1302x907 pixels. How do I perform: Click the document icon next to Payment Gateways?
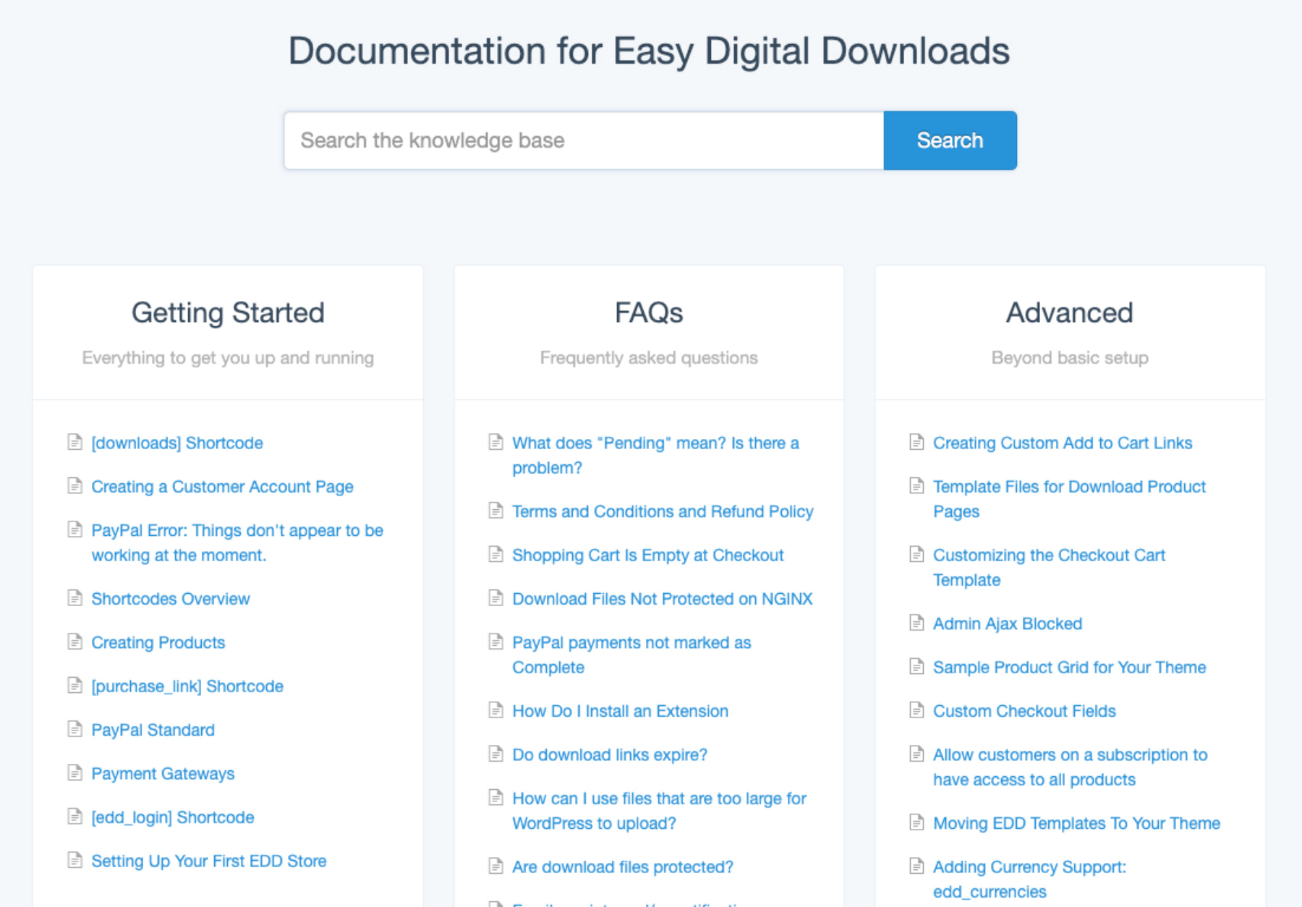[75, 772]
